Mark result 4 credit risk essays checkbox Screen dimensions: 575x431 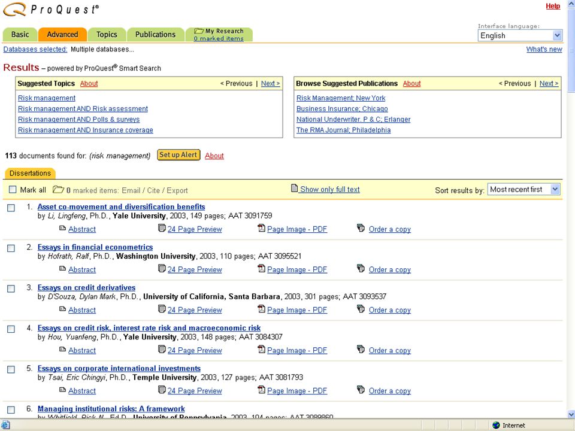[x=11, y=329]
